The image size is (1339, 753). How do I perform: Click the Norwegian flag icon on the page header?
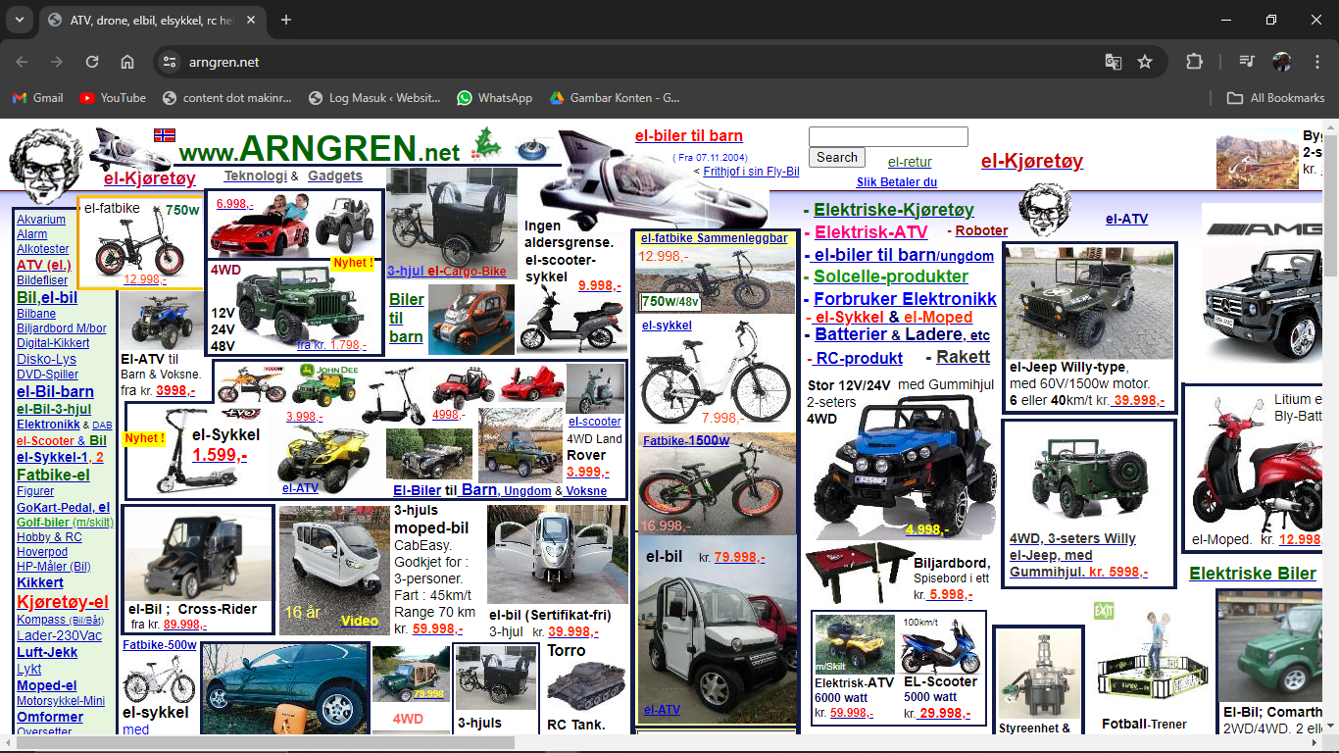coord(163,133)
